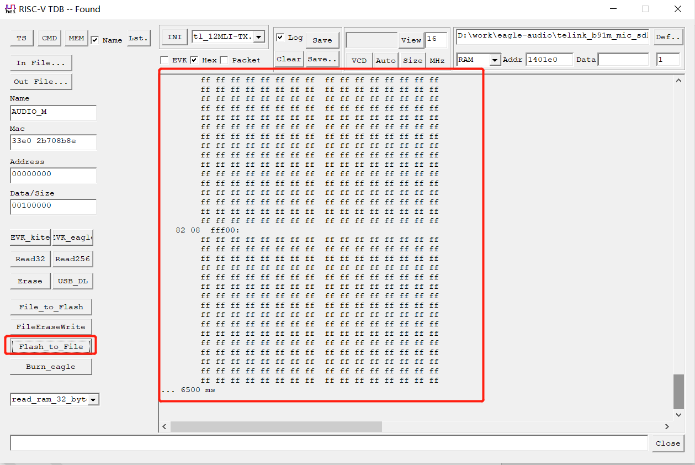The height and width of the screenshot is (465, 695).
Task: Click the horizontal log scrollbar
Action: (x=276, y=426)
